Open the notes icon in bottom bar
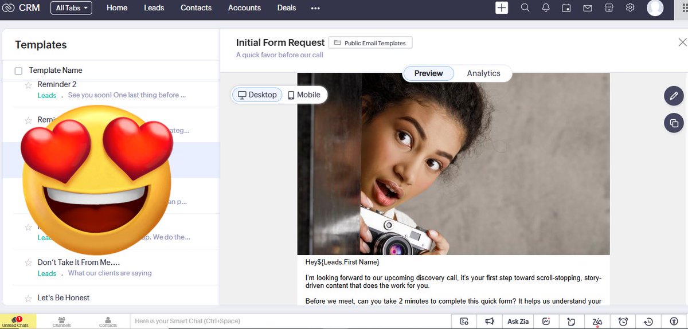The width and height of the screenshot is (688, 329). pyautogui.click(x=572, y=322)
